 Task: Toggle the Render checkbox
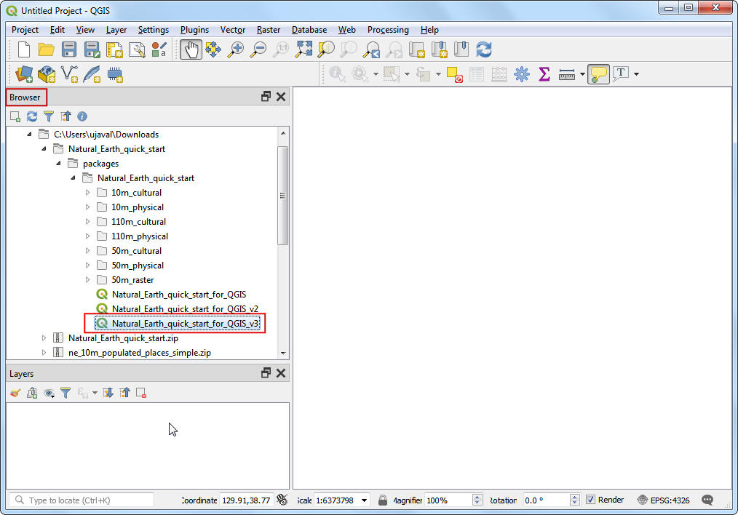(591, 500)
